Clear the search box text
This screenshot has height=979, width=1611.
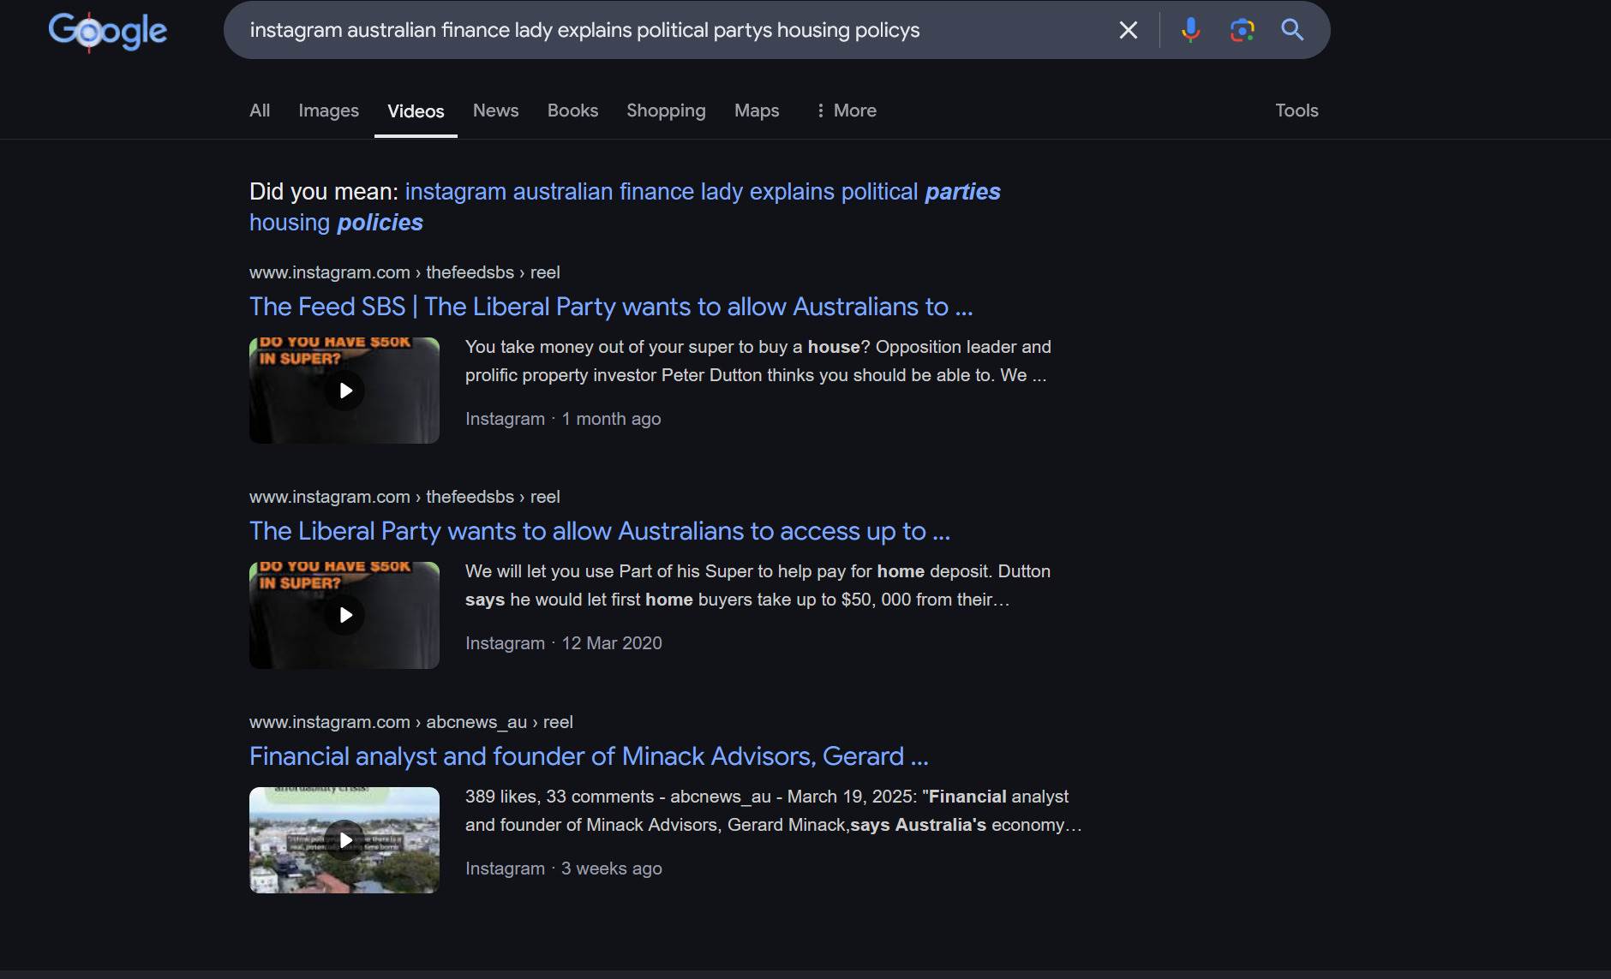(x=1129, y=31)
